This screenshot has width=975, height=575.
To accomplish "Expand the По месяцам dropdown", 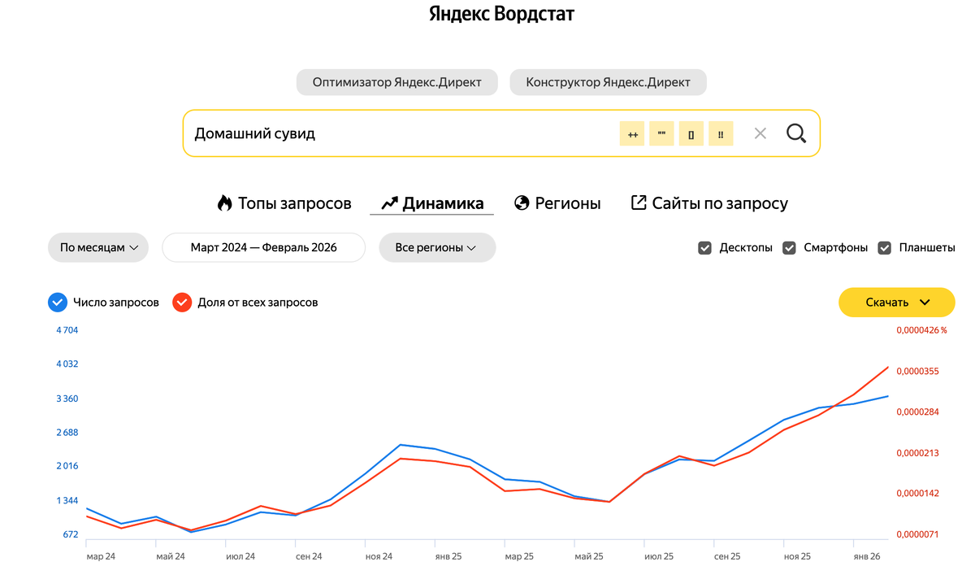I will pos(98,247).
